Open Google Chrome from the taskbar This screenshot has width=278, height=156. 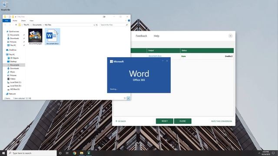[x=74, y=153]
